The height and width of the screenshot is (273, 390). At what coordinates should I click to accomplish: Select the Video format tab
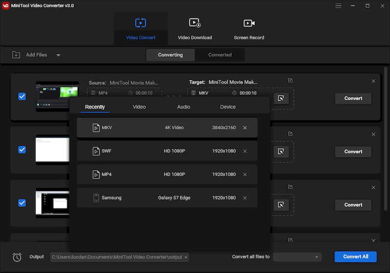(139, 107)
